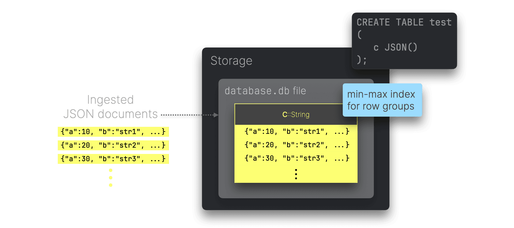Click the stored row with "a":30 in table
The height and width of the screenshot is (228, 514).
point(297,158)
